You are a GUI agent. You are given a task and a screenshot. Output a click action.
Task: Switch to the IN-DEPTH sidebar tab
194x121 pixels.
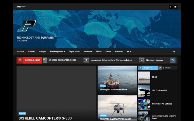[148, 68]
